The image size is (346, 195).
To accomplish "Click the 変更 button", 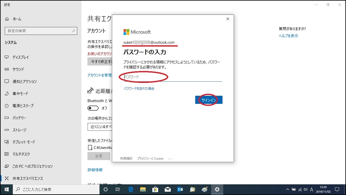I will click(x=99, y=156).
